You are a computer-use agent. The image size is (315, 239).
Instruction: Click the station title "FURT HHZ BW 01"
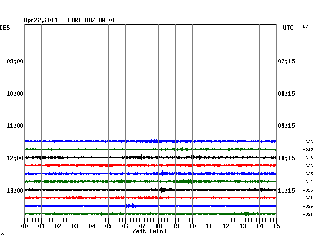click(x=92, y=20)
